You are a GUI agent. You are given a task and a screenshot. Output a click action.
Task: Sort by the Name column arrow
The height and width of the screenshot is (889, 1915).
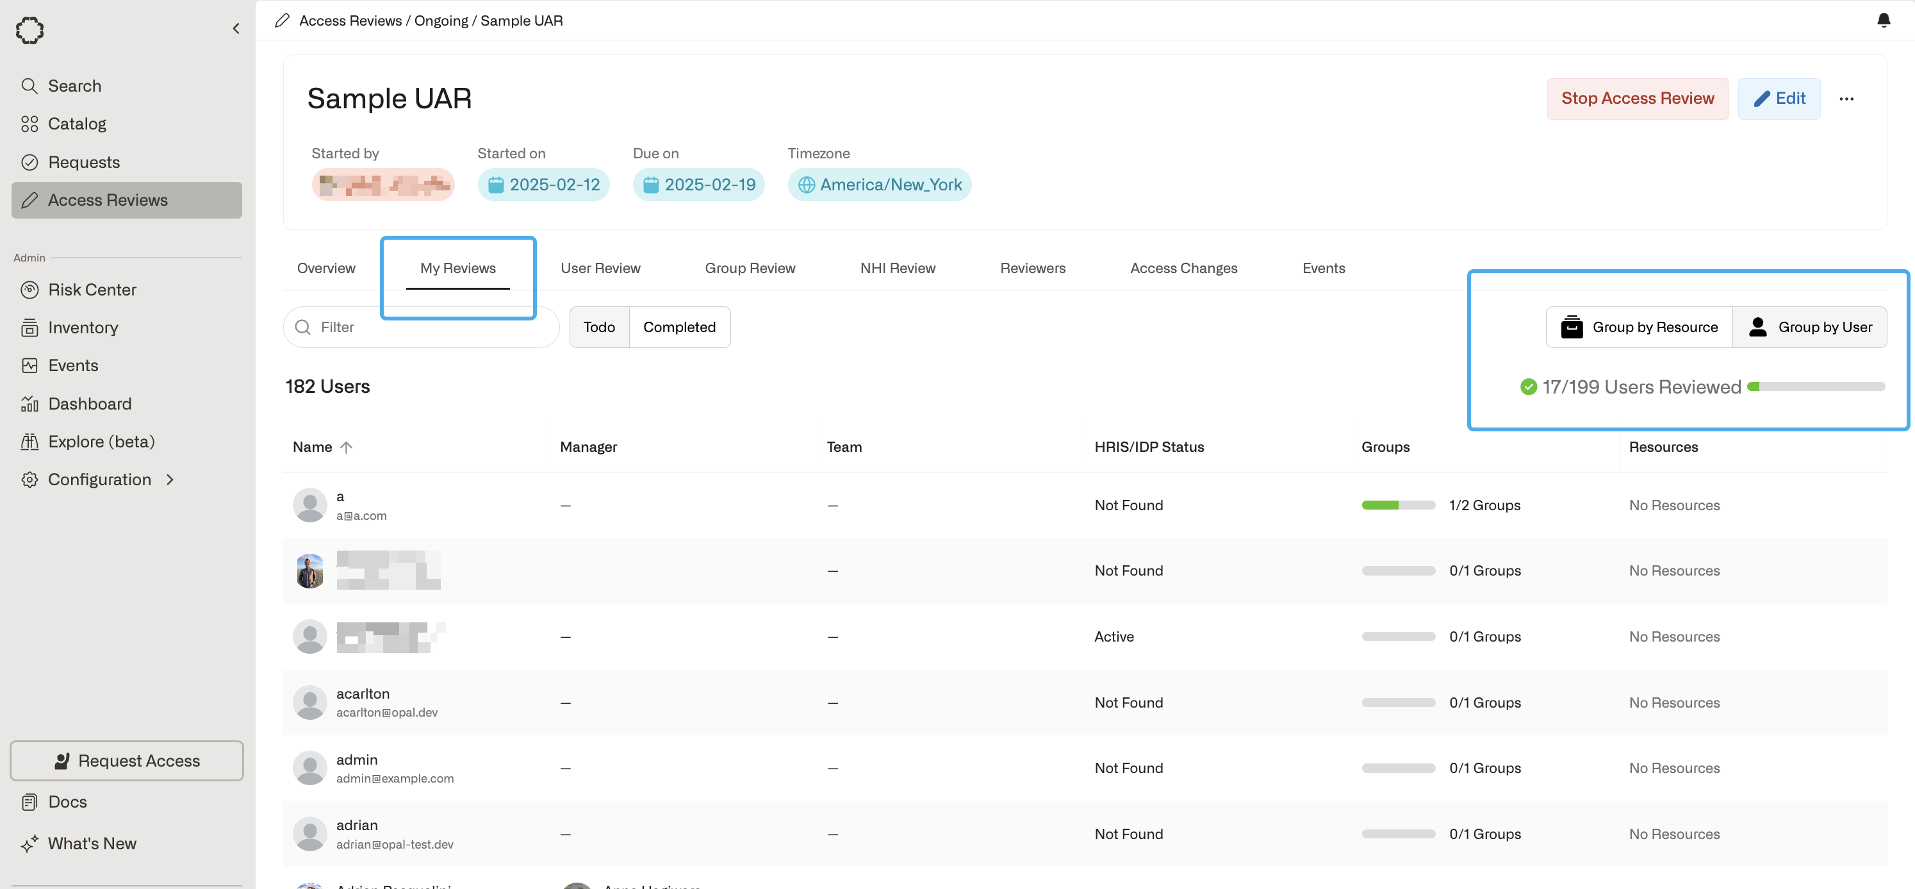click(347, 447)
